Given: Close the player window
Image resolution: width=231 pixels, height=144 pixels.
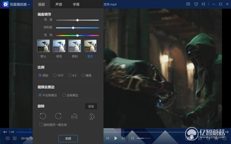Looking at the screenshot, I should point(227,4).
